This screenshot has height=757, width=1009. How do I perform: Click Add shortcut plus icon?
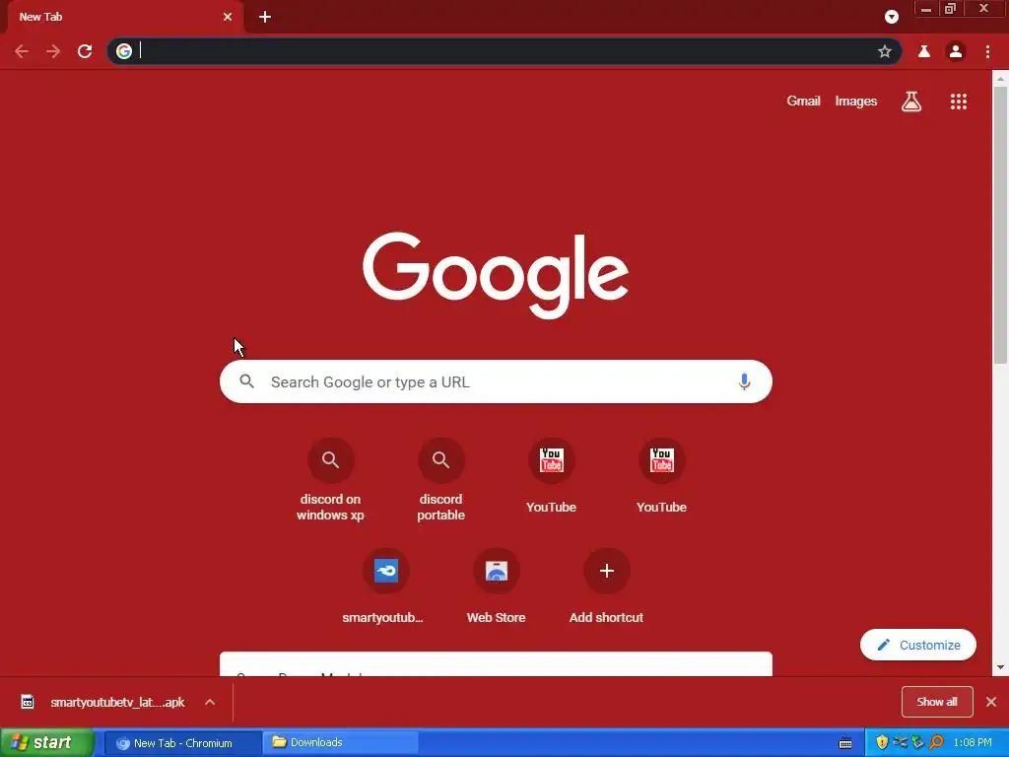607,571
